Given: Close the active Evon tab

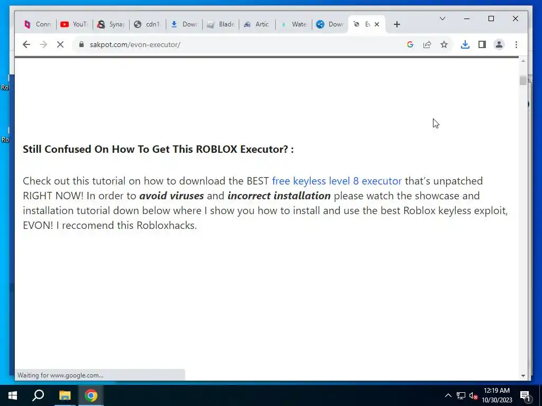Looking at the screenshot, I should pos(377,24).
